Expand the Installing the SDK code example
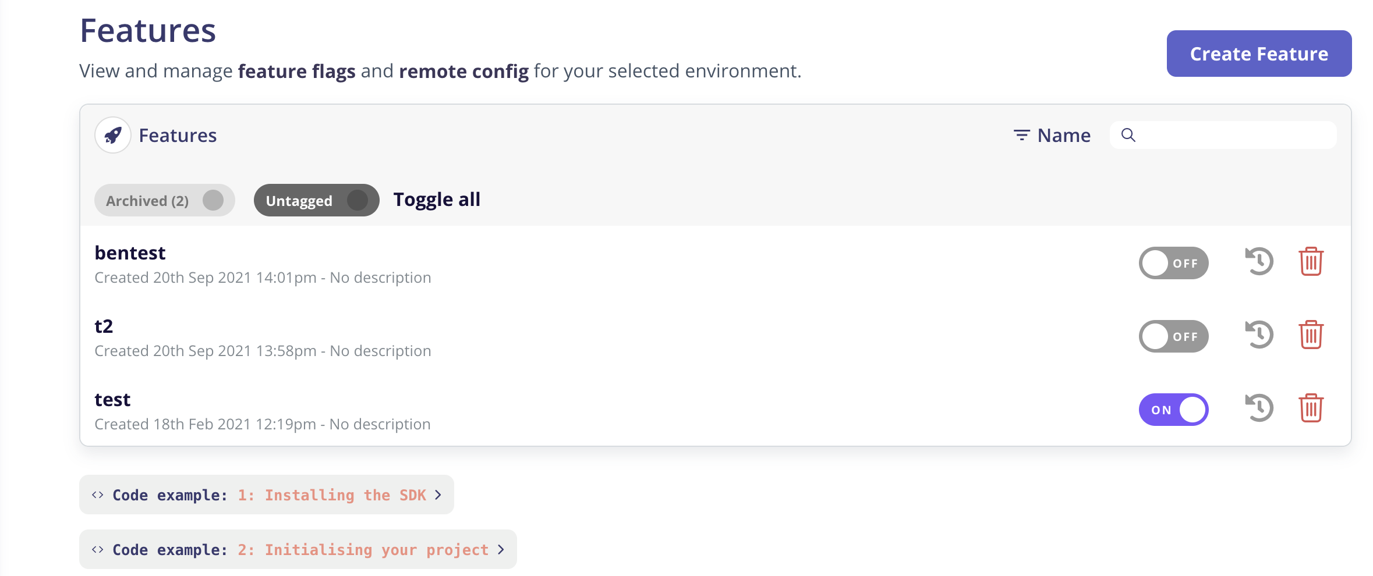Viewport: 1373px width, 576px height. point(266,494)
